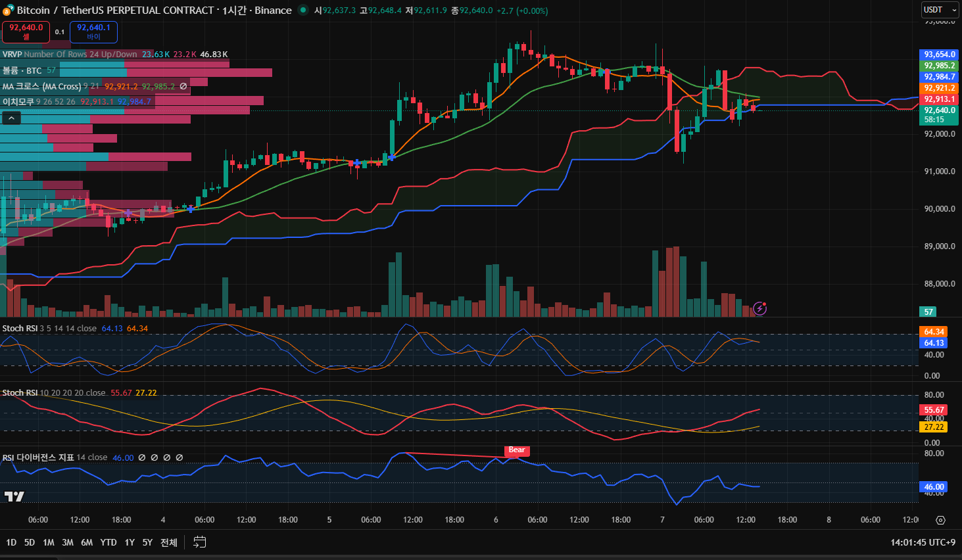This screenshot has height=560, width=962.
Task: Click the Bitcoin symbol logo icon
Action: [x=8, y=10]
